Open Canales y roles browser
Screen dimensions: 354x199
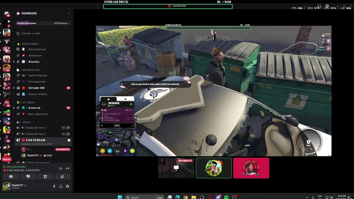coord(43,33)
